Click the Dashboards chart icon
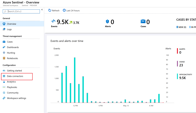 tap(4, 47)
